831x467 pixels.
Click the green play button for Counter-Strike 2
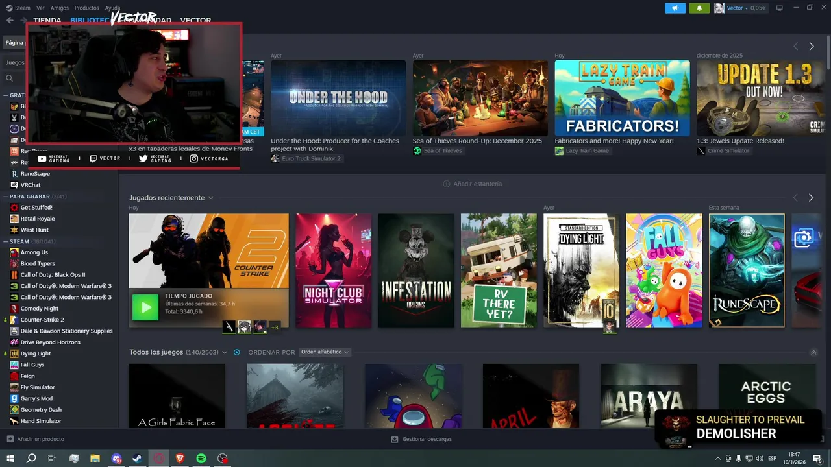coord(145,307)
